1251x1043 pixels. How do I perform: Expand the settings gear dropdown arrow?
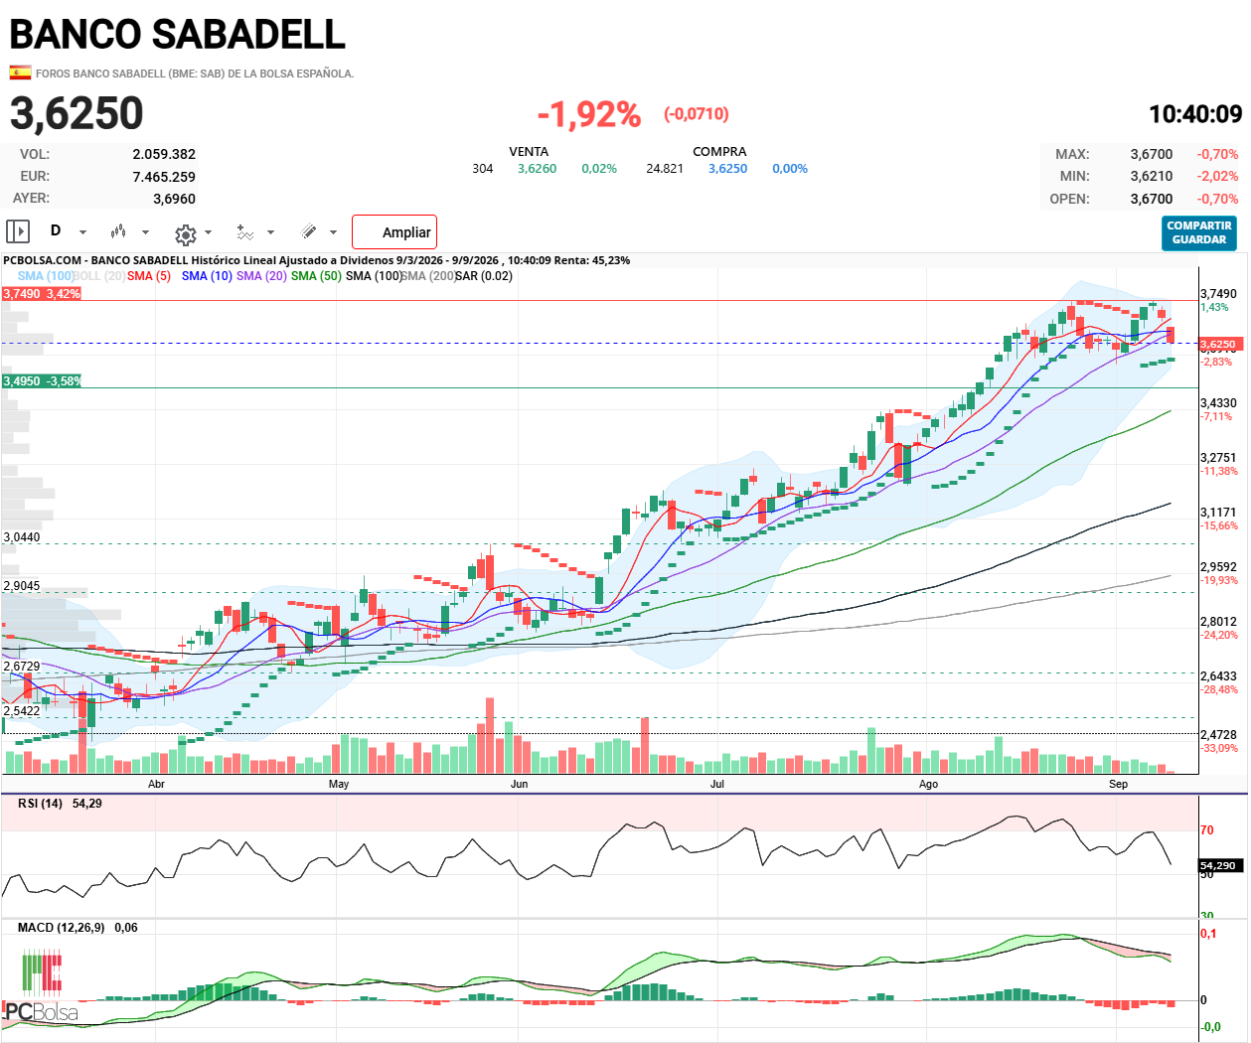pyautogui.click(x=208, y=232)
